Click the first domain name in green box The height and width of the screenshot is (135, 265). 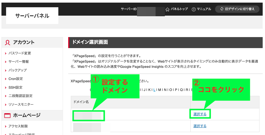coord(87,116)
